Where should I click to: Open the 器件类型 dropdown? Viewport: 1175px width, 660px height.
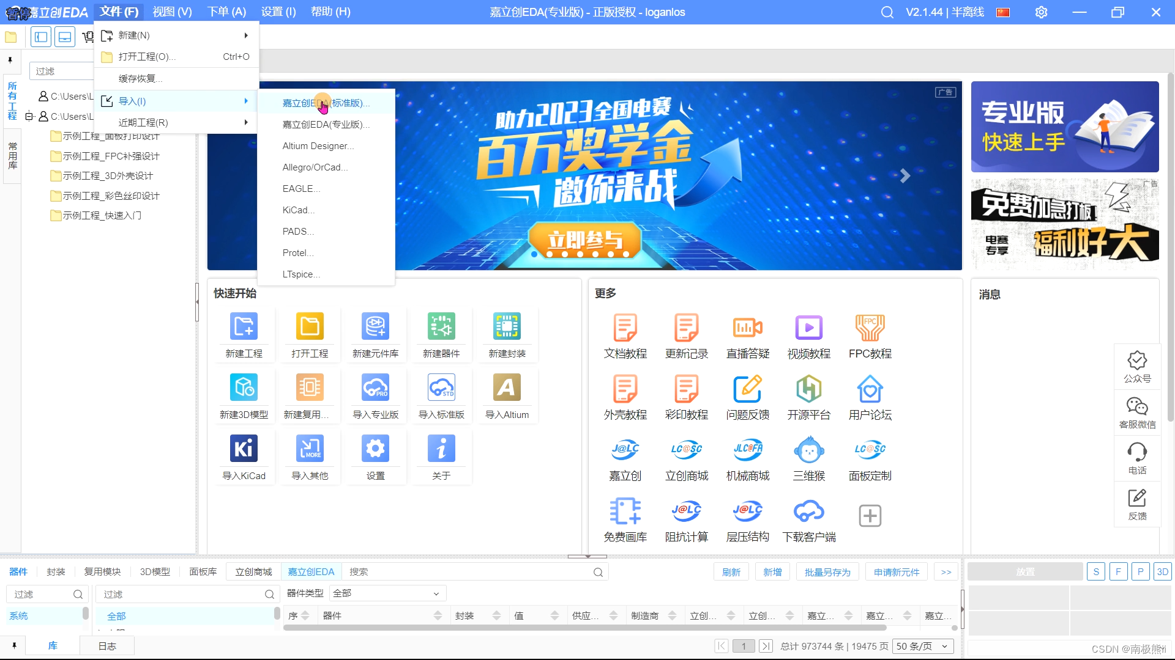[x=387, y=593]
